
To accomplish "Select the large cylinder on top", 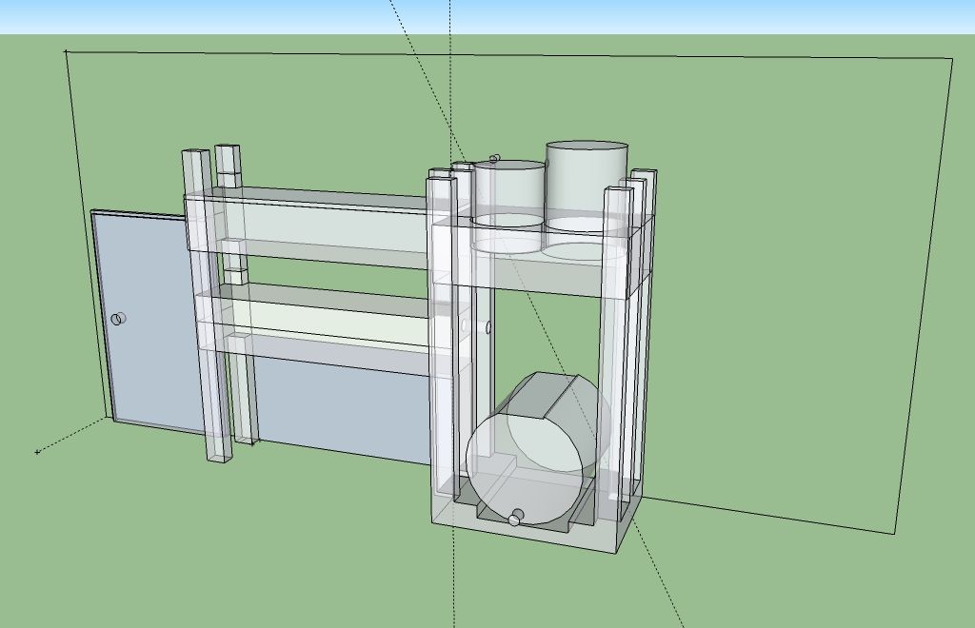I will [x=586, y=171].
